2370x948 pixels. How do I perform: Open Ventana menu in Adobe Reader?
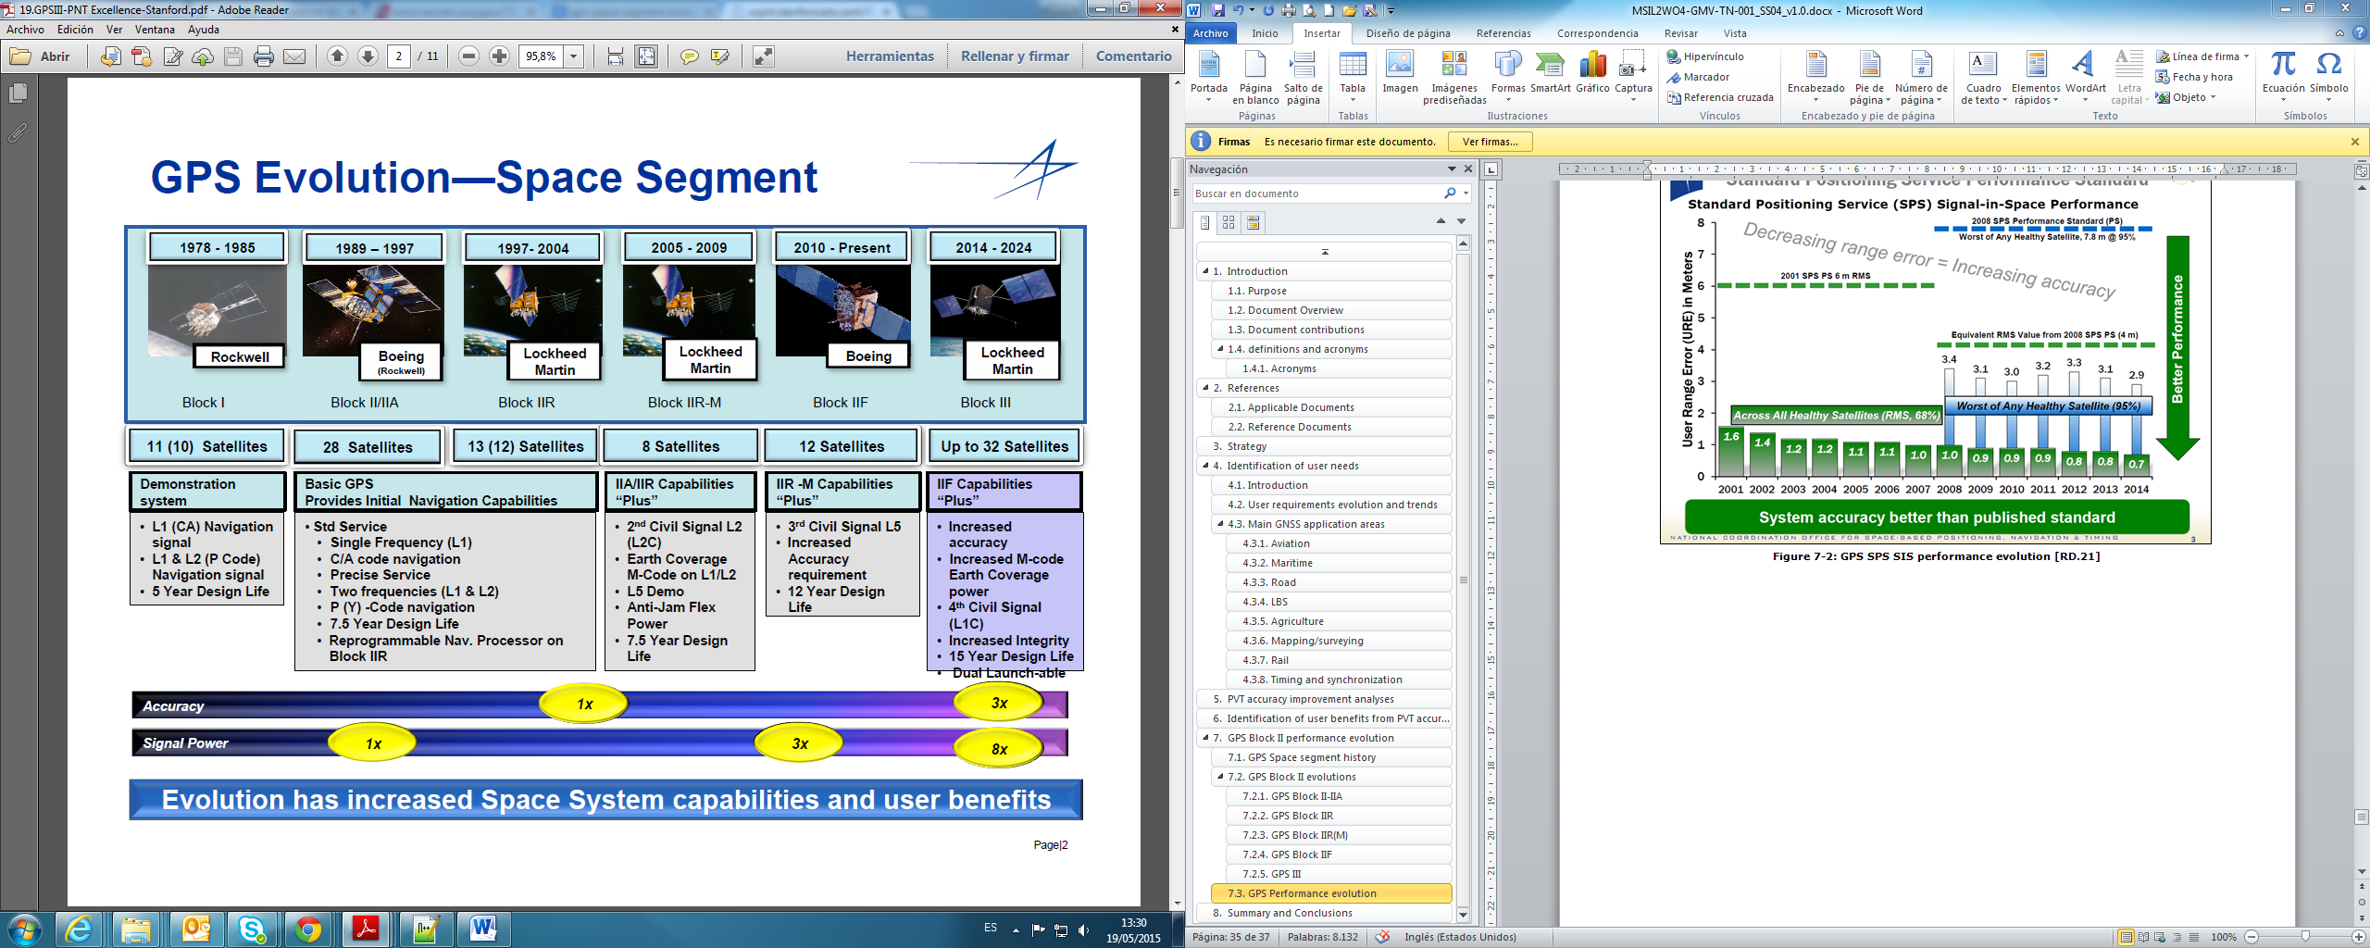tap(155, 30)
